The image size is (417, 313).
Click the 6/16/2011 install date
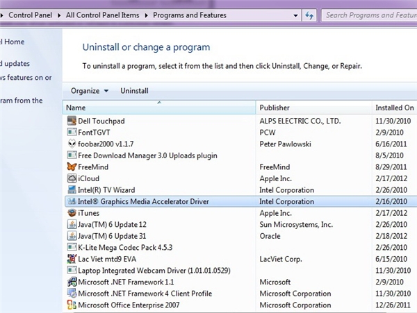point(391,144)
